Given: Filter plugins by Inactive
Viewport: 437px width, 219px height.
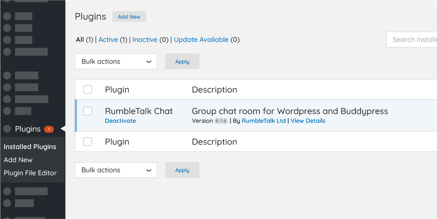Looking at the screenshot, I should (x=145, y=39).
